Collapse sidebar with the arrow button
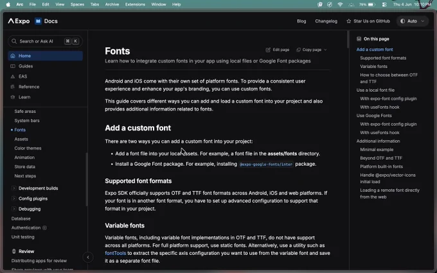 tap(88, 257)
